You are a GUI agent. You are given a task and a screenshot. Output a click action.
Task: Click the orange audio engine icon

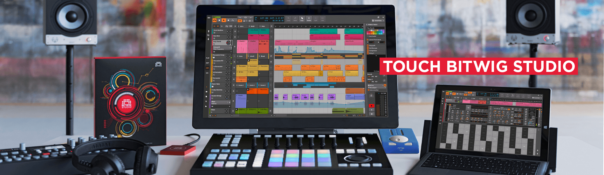click(x=215, y=20)
